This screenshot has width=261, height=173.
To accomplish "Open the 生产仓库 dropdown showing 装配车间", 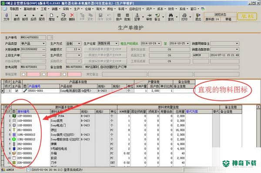I will point(117,43).
